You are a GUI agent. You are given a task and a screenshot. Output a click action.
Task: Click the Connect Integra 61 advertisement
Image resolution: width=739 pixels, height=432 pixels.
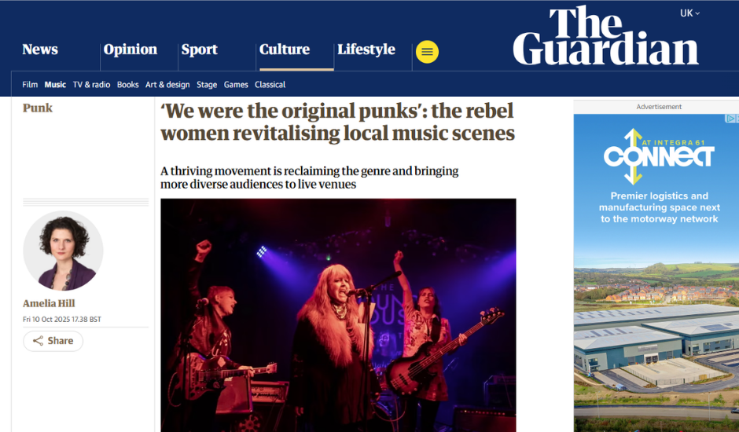pyautogui.click(x=656, y=273)
